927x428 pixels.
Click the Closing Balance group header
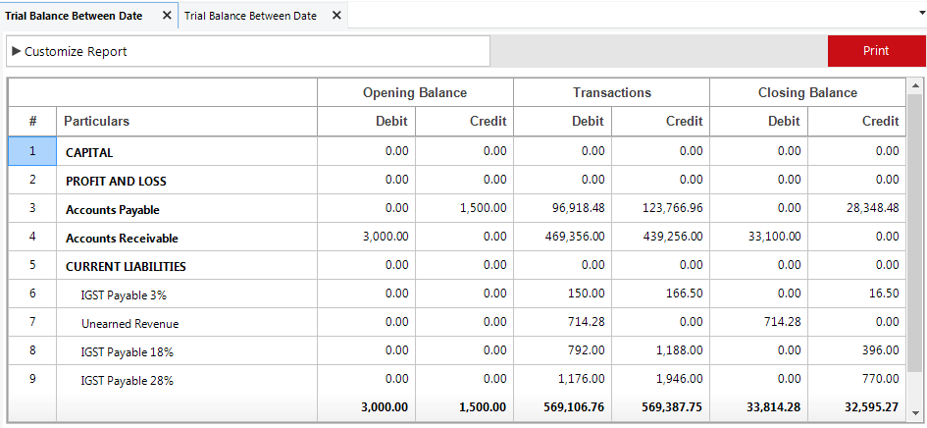[x=807, y=92]
